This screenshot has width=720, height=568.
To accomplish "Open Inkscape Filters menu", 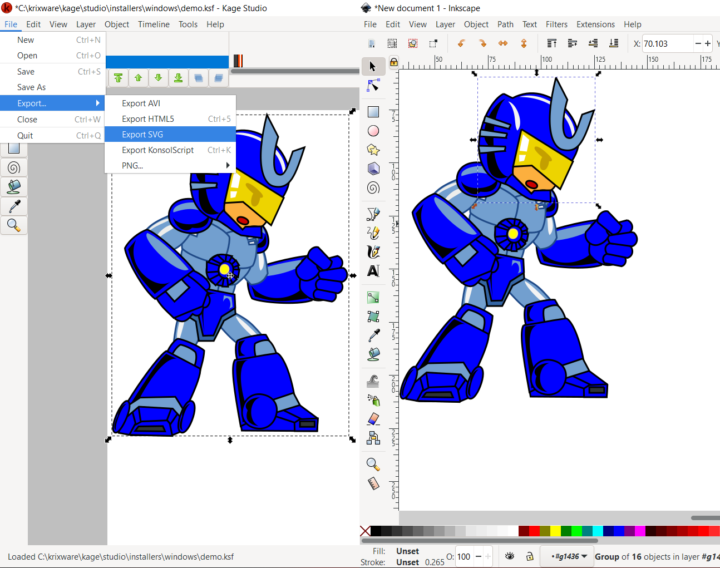I will 556,24.
